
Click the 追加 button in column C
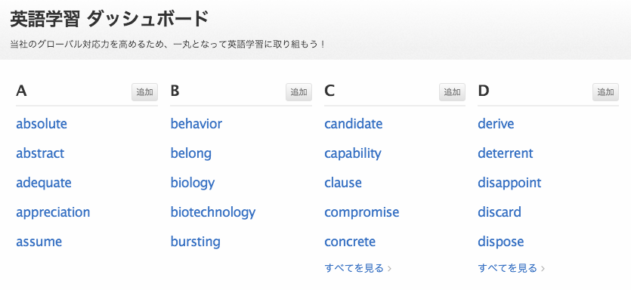[x=452, y=92]
